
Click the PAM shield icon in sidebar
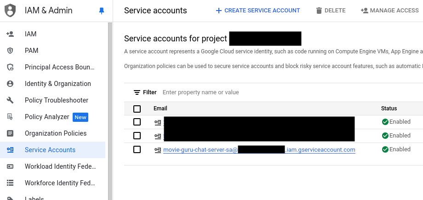[10, 51]
